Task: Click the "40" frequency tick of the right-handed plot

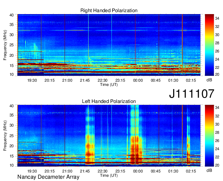Action: [x=12, y=15]
